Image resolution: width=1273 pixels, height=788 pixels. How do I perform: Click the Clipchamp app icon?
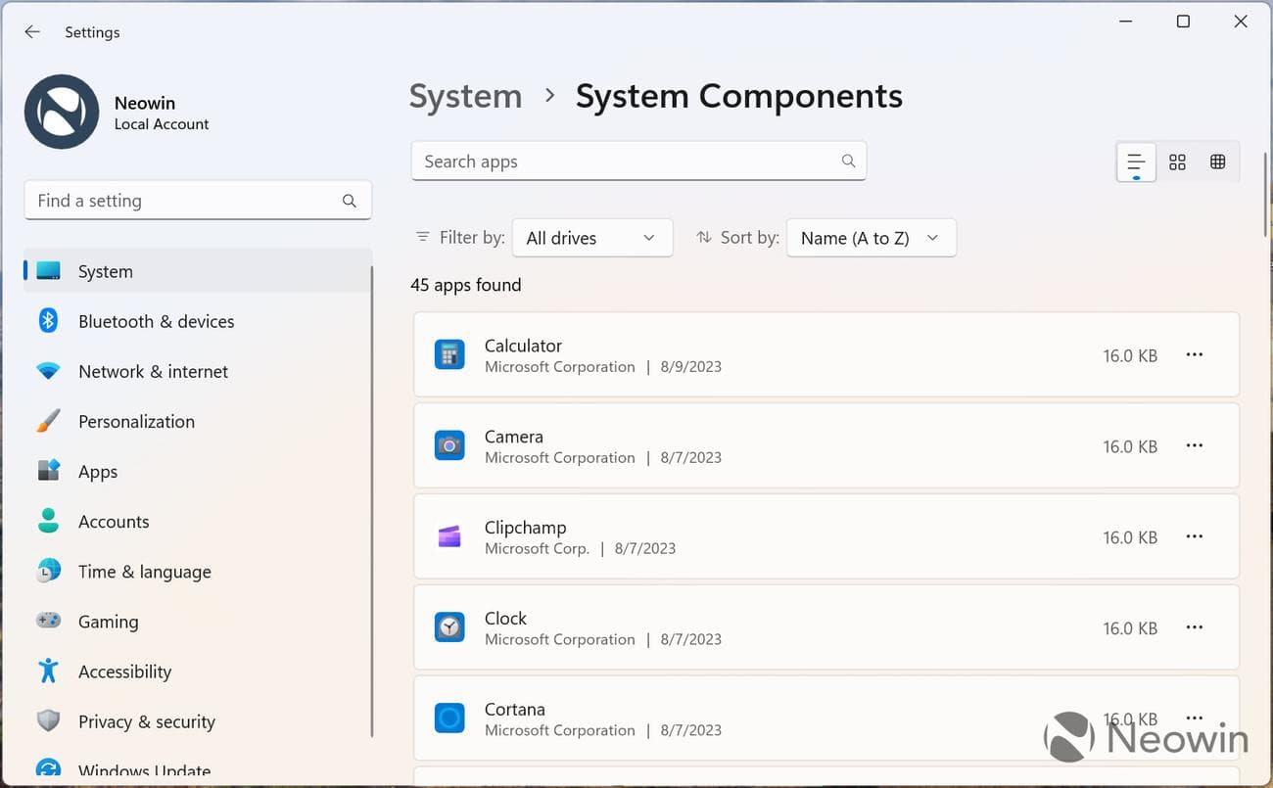pos(449,536)
